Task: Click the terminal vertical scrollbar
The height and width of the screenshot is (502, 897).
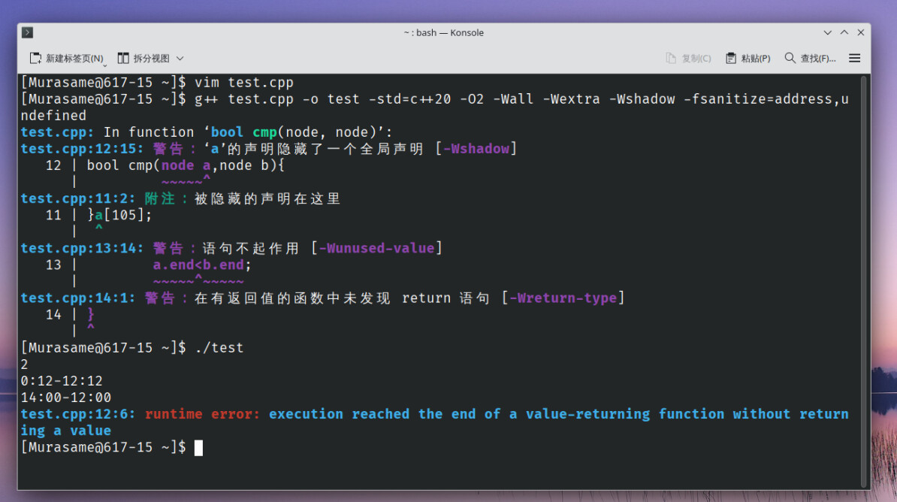Action: (x=864, y=280)
